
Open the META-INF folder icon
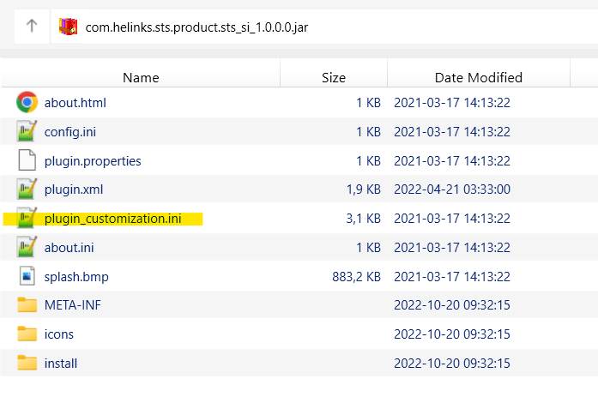(x=27, y=305)
